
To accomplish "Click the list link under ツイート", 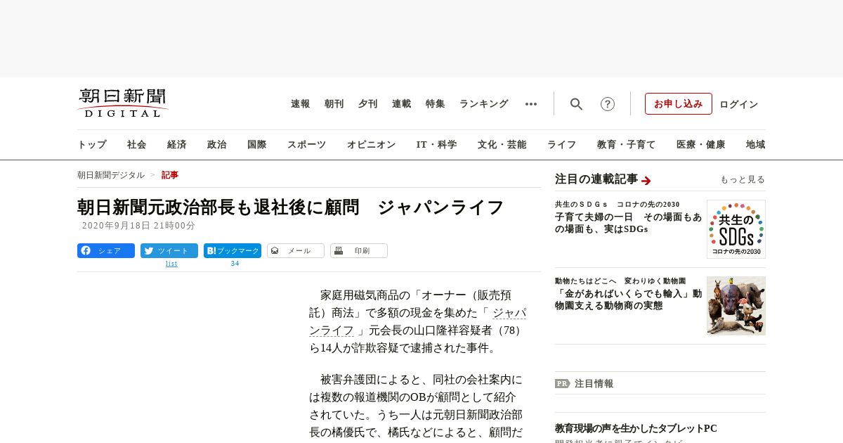I will coord(171,264).
